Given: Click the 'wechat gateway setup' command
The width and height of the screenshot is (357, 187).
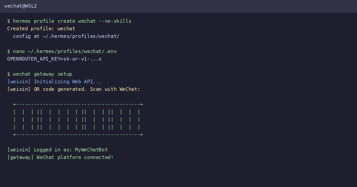Looking at the screenshot, I should [x=42, y=74].
